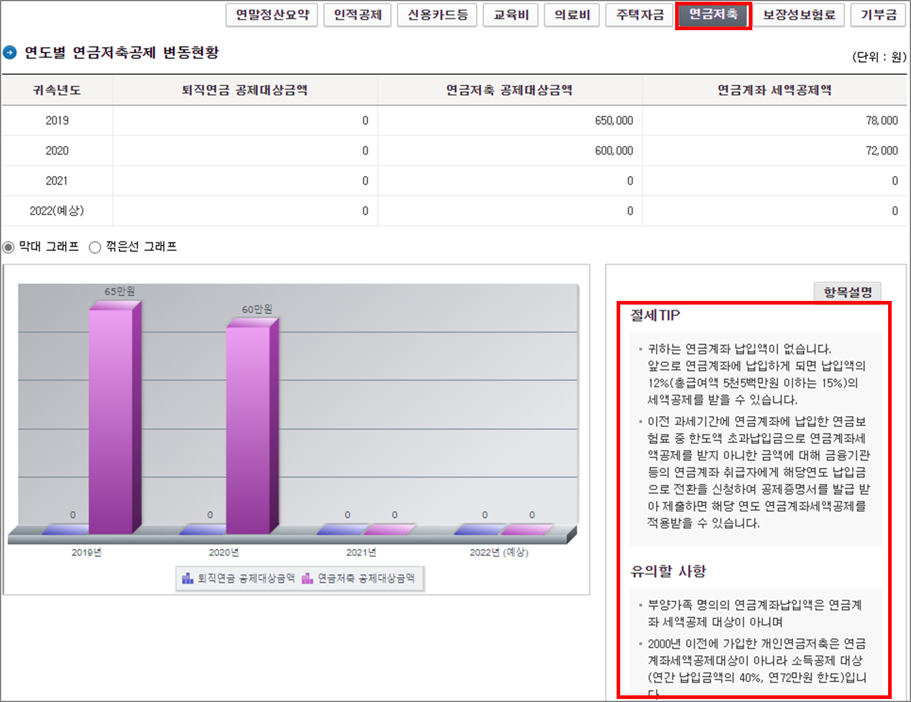Click the 2022(예상) row year cell

pyautogui.click(x=57, y=211)
